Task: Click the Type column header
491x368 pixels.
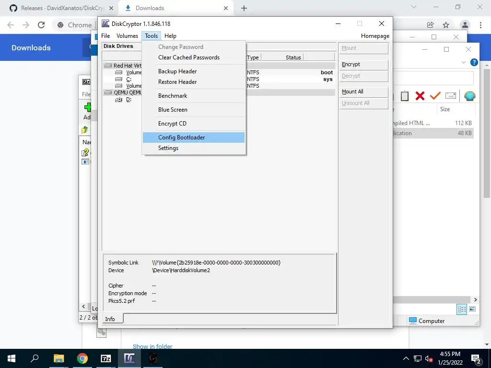Action: click(253, 57)
